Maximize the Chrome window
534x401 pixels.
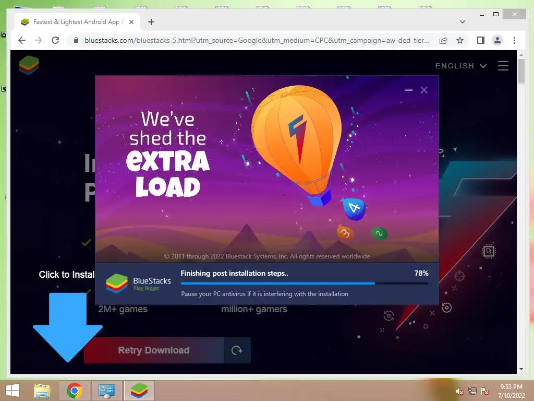click(x=496, y=14)
